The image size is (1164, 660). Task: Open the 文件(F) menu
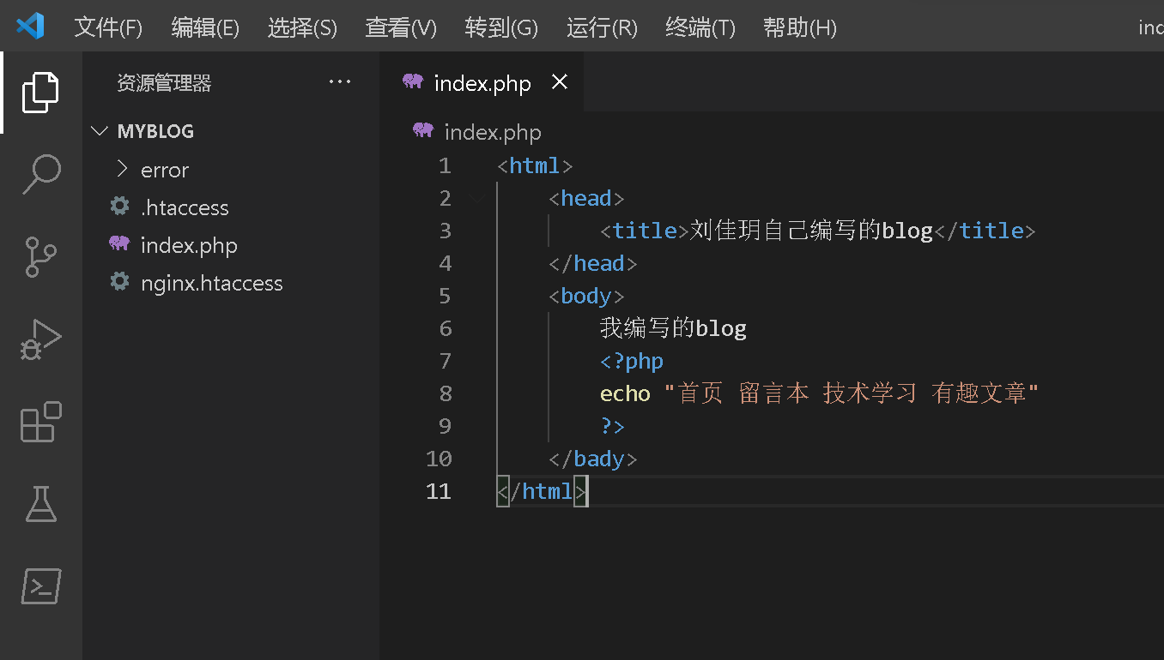point(108,27)
